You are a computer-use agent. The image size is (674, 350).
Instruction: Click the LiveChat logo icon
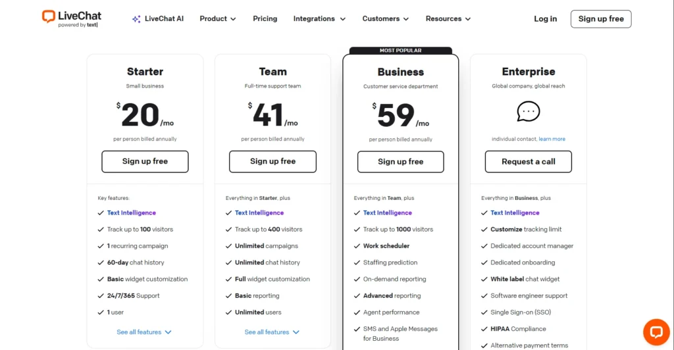[49, 16]
